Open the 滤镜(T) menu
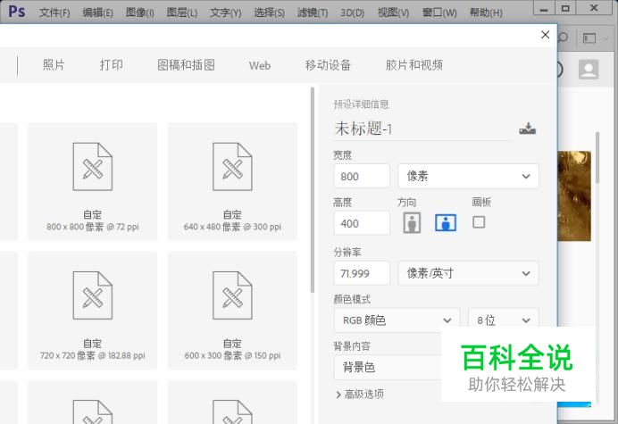The width and height of the screenshot is (618, 424). [313, 12]
